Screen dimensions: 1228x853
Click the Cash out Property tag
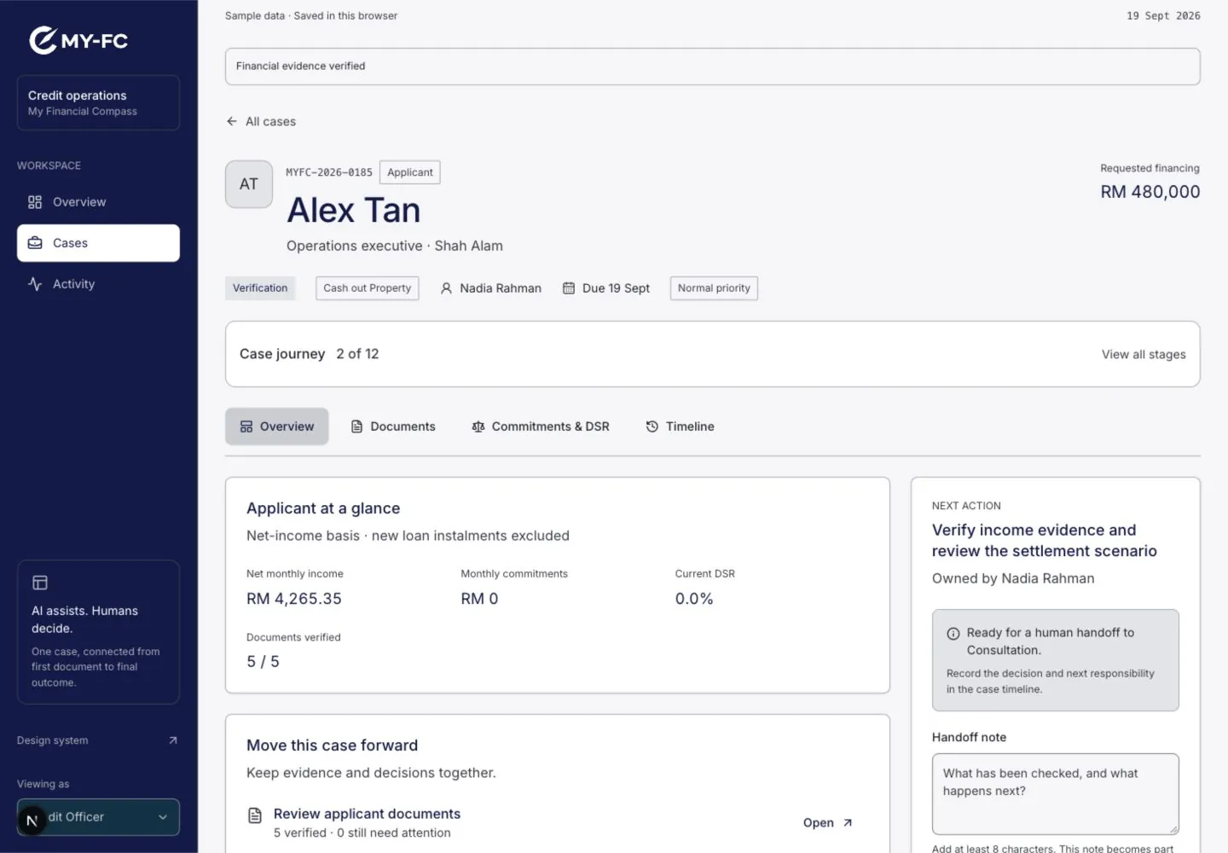tap(368, 288)
